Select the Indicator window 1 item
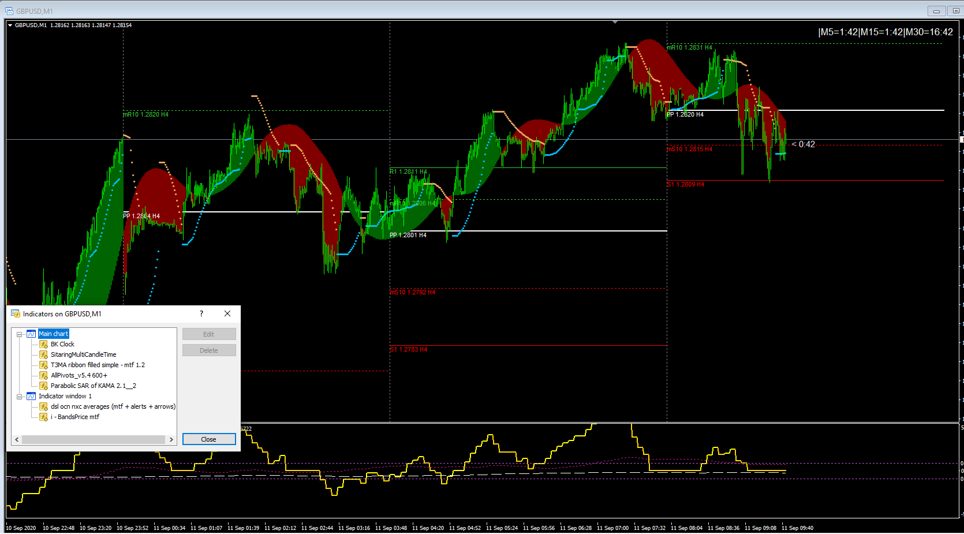The height and width of the screenshot is (534, 964). click(x=65, y=396)
